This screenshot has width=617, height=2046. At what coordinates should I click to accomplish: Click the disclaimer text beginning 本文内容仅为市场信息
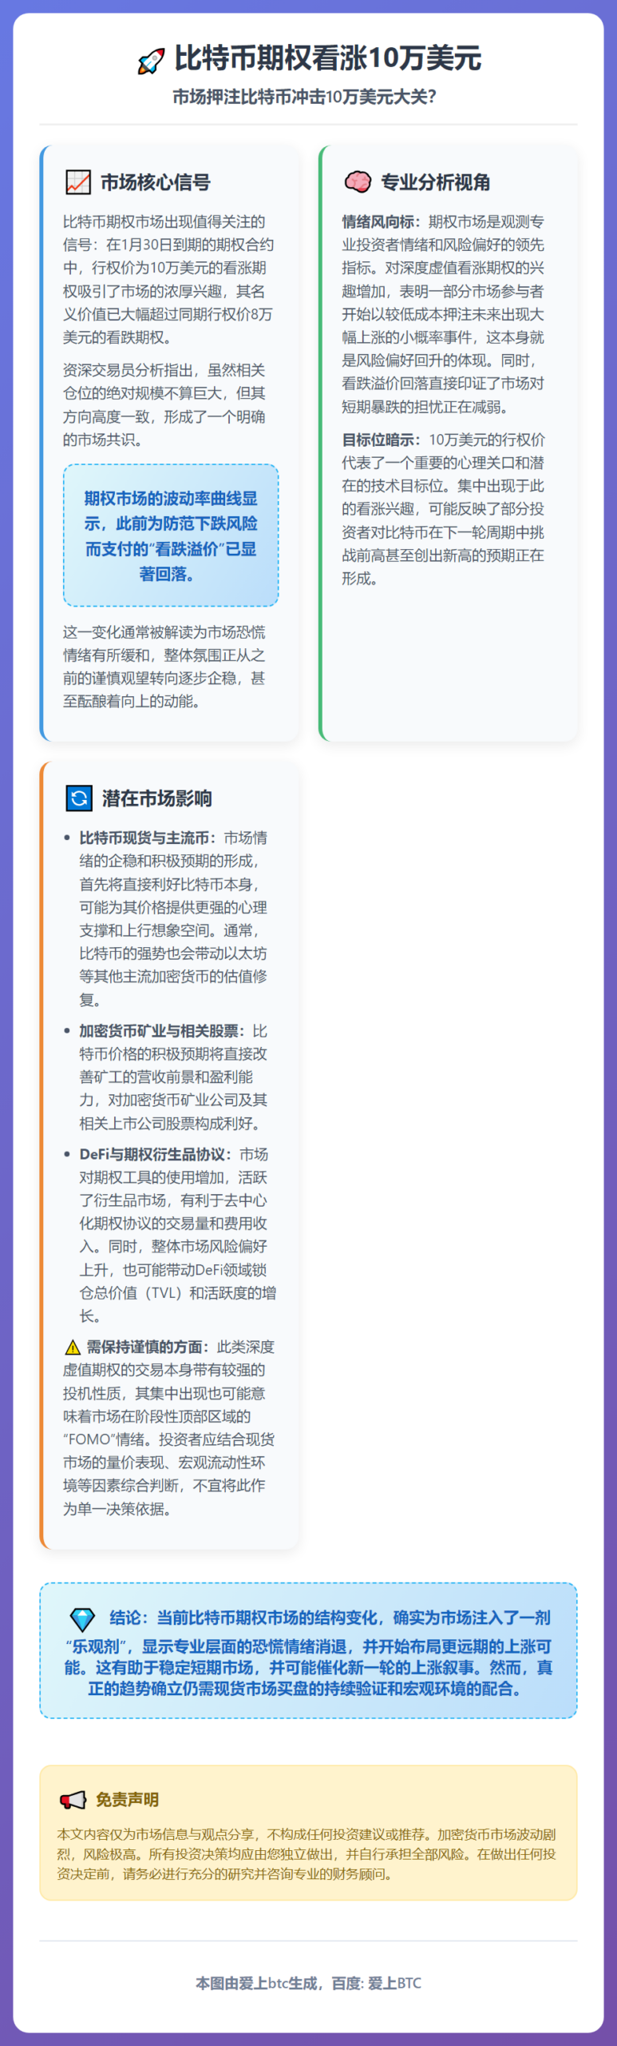coord(307,1854)
